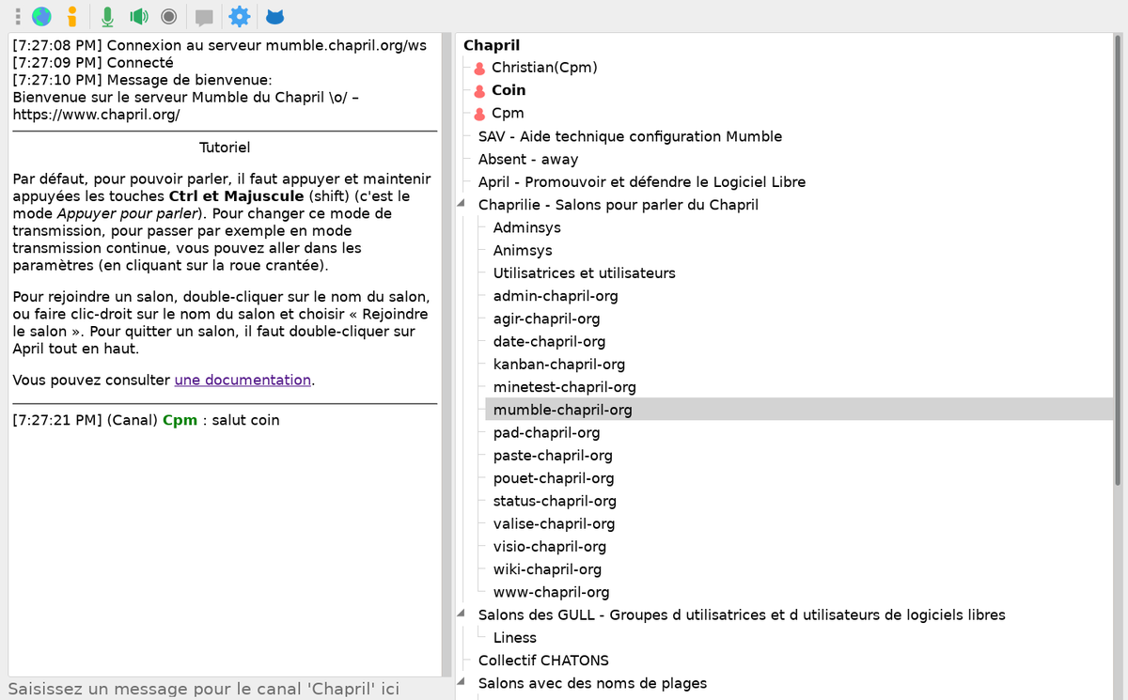Select the date-chapril-org channel
The image size is (1128, 700).
pyautogui.click(x=550, y=341)
